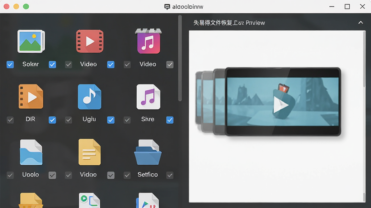Uncheck the blue checkbox right of Shre
The height and width of the screenshot is (208, 371).
tap(170, 120)
